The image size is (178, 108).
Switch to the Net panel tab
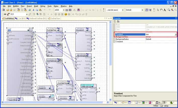click(x=124, y=102)
